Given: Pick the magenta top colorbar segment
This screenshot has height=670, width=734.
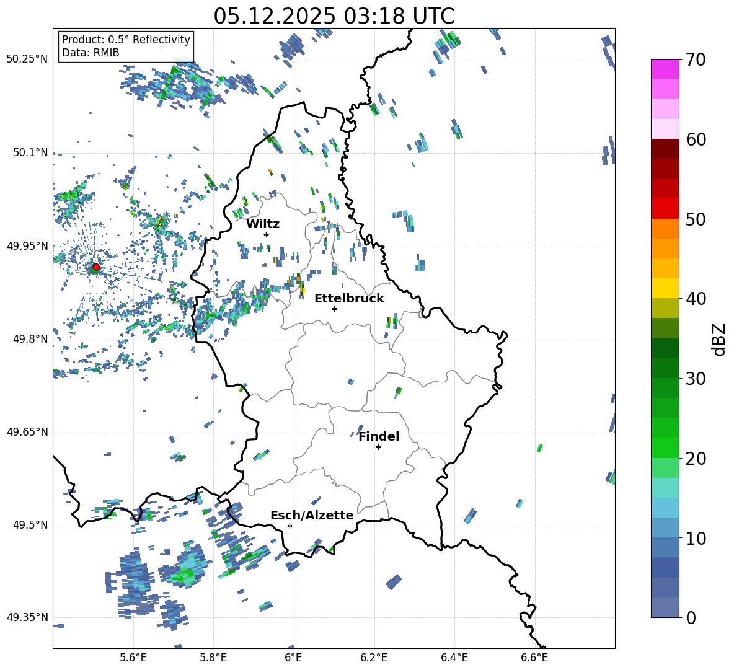Looking at the screenshot, I should pyautogui.click(x=665, y=69).
